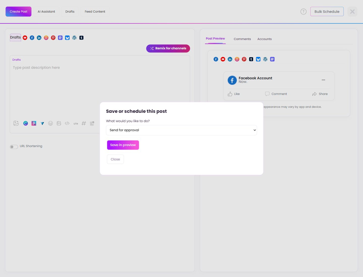
Task: Toggle the URL Shortening switch
Action: pos(14,147)
